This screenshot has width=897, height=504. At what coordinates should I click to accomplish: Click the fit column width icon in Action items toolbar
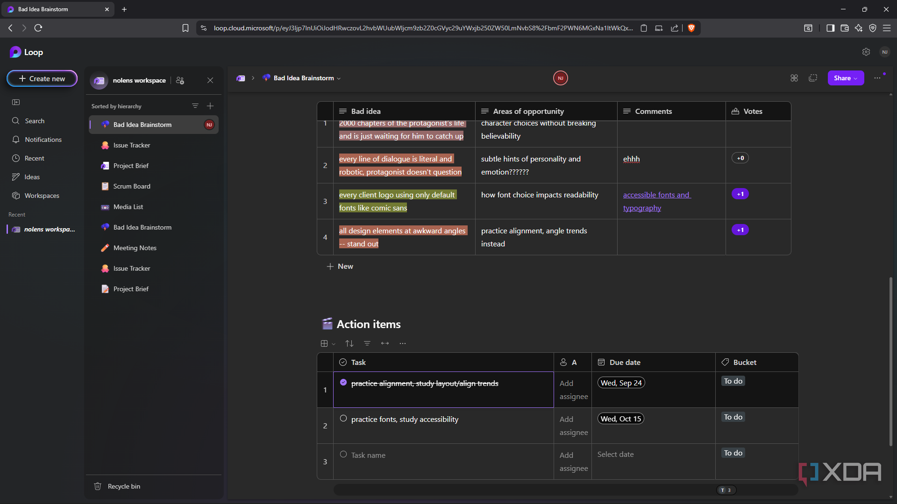pos(385,343)
